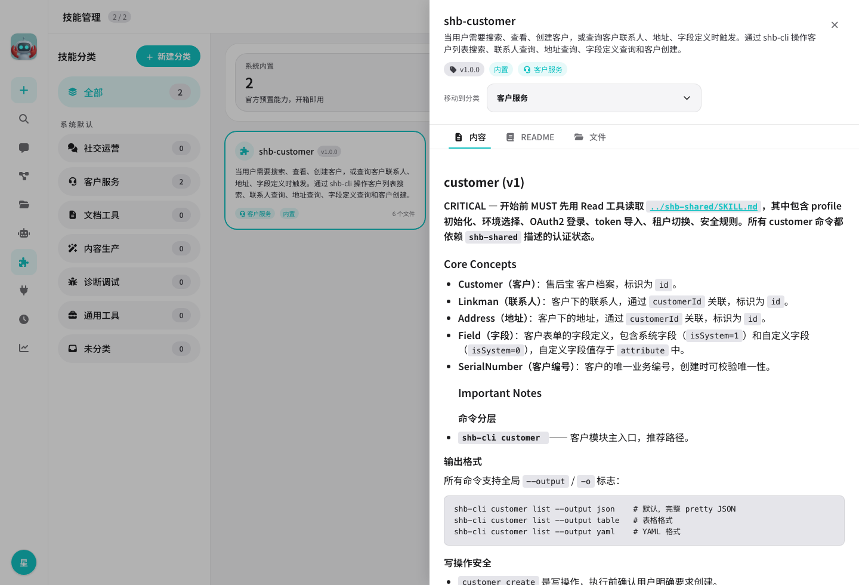
Task: Select the 全部 category
Action: pyautogui.click(x=129, y=92)
